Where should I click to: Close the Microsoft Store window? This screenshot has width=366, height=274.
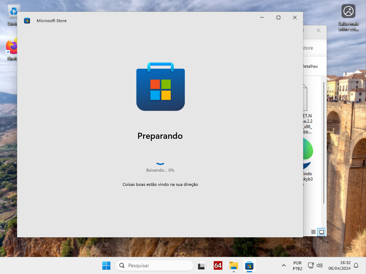(x=295, y=17)
